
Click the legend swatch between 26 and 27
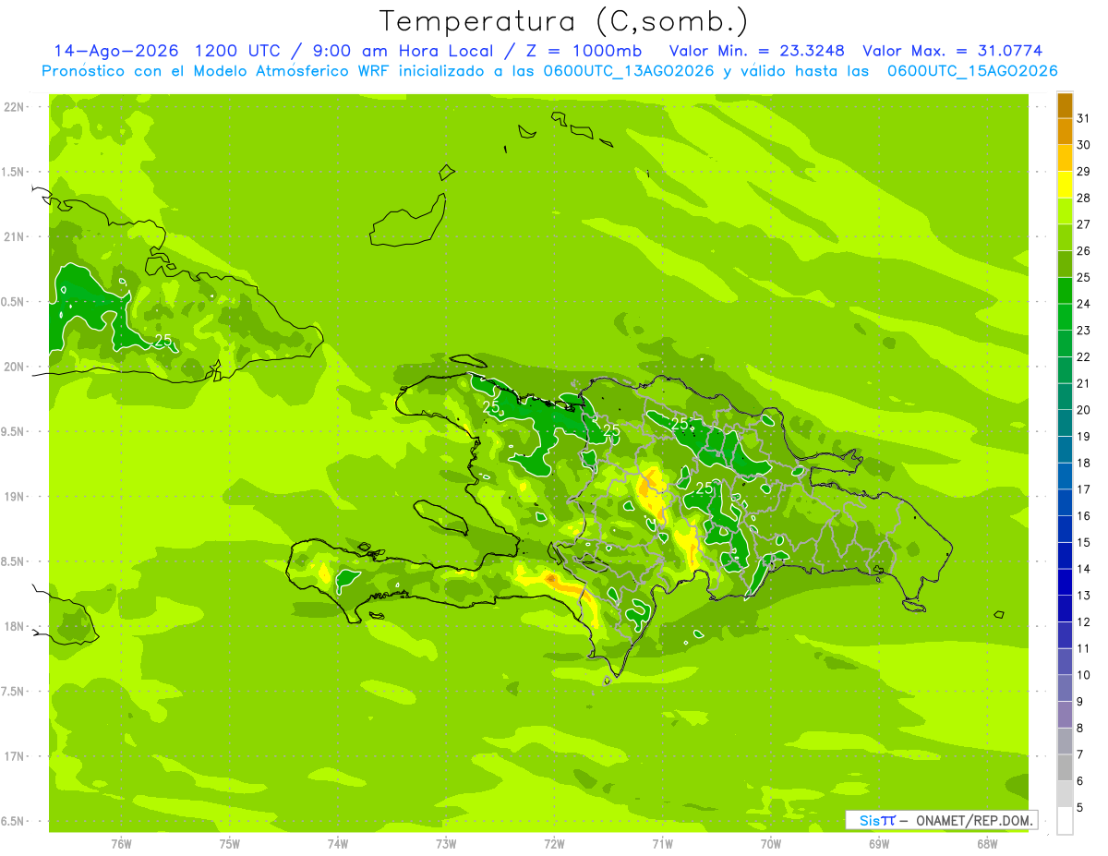pos(1065,238)
